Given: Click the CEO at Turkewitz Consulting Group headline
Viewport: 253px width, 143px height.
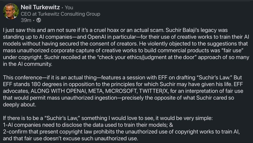Looking at the screenshot, I should pyautogui.click(x=60, y=14).
